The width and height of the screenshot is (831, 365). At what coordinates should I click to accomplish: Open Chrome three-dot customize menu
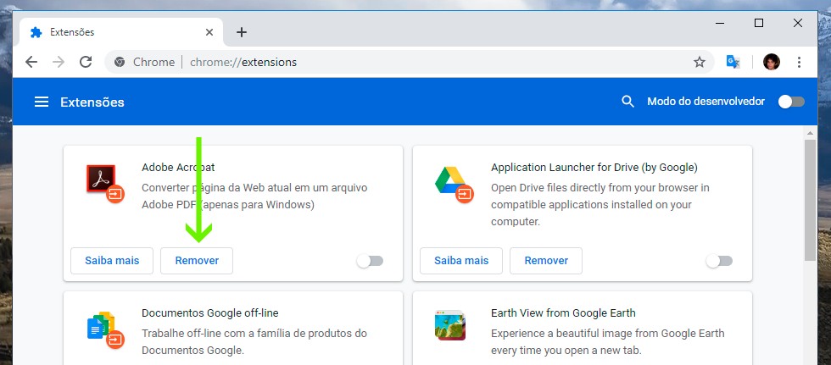tap(799, 62)
